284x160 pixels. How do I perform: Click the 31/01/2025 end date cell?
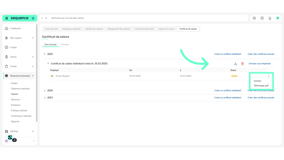click(x=185, y=76)
